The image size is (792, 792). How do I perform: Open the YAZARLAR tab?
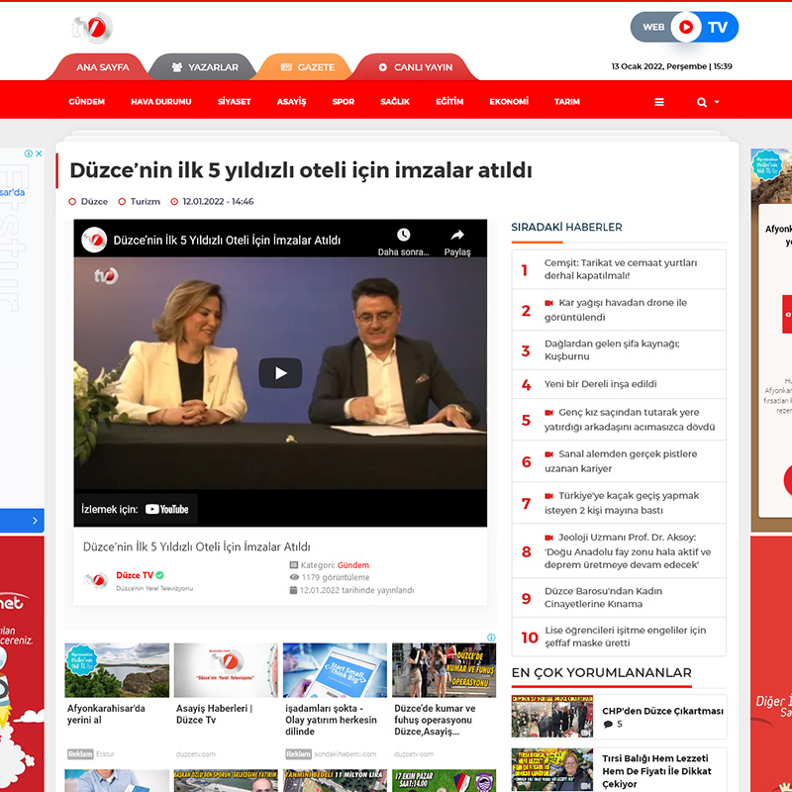tap(205, 67)
